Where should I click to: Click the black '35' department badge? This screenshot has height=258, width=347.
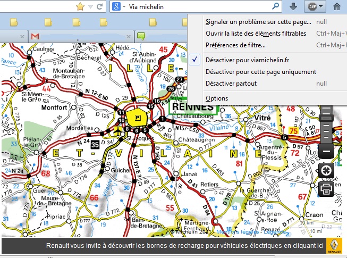[x=95, y=145]
